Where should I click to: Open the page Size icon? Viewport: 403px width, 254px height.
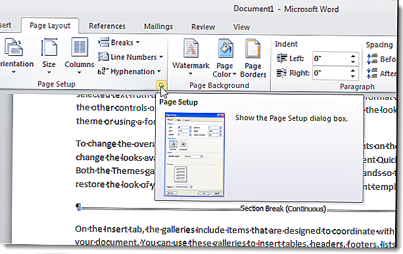(49, 47)
